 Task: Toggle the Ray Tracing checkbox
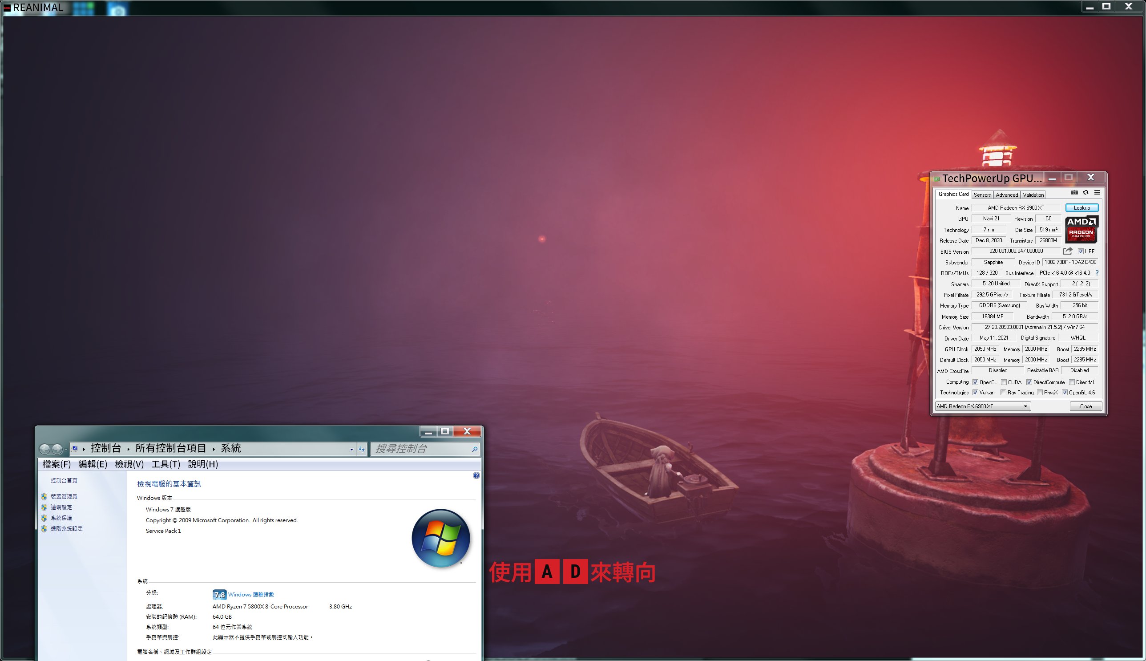[1004, 393]
